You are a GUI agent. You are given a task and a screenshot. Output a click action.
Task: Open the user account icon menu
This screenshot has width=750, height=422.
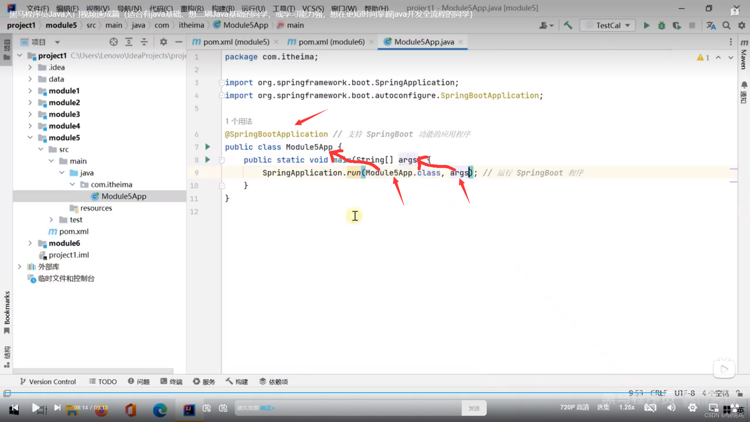point(546,25)
